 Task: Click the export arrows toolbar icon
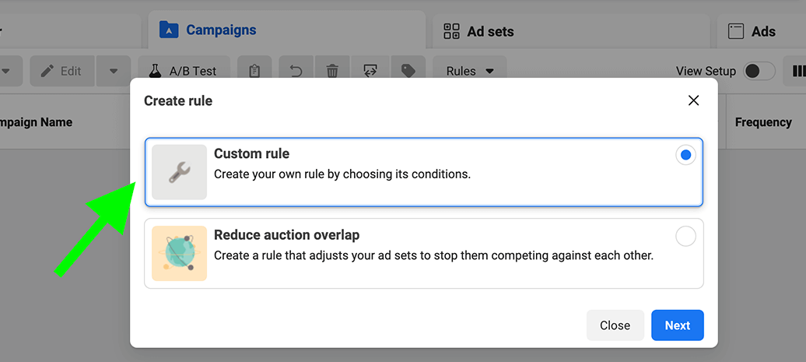[370, 71]
